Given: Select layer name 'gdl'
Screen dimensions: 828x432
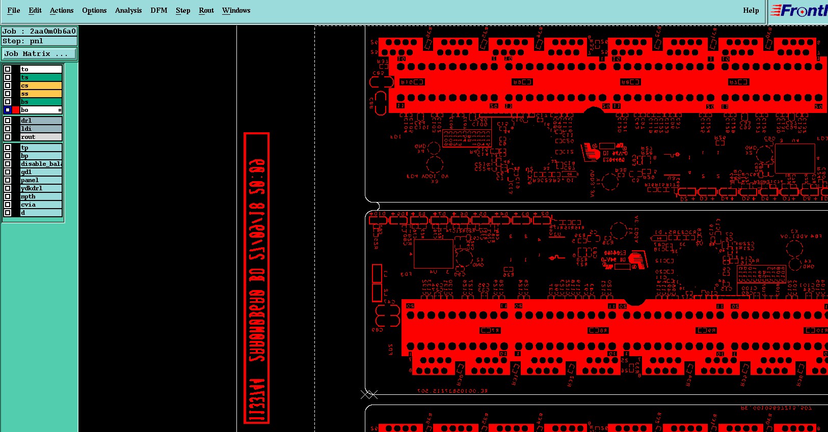Looking at the screenshot, I should 41,172.
